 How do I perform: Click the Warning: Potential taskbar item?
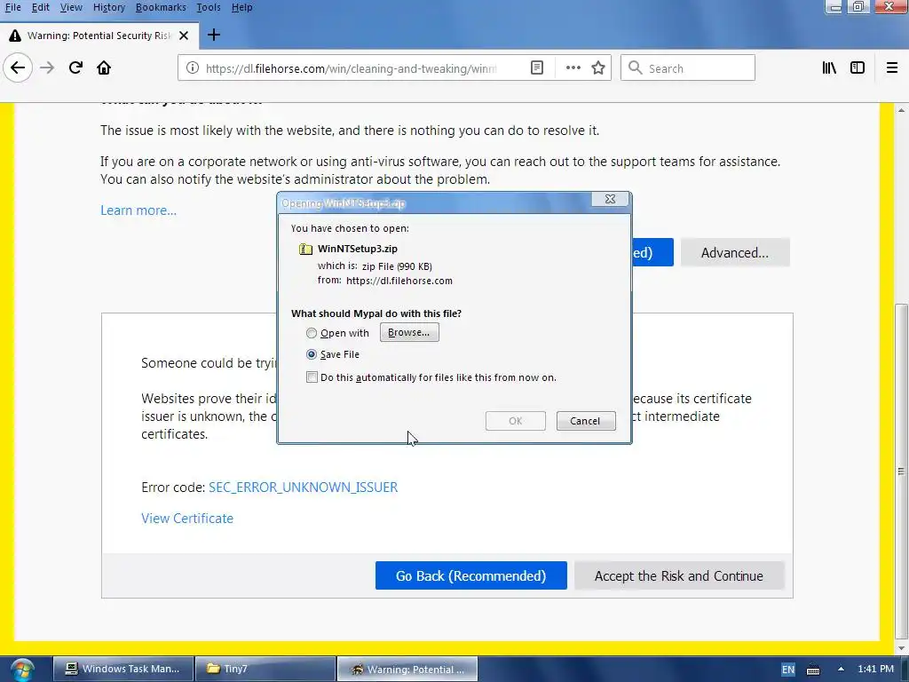tap(407, 670)
